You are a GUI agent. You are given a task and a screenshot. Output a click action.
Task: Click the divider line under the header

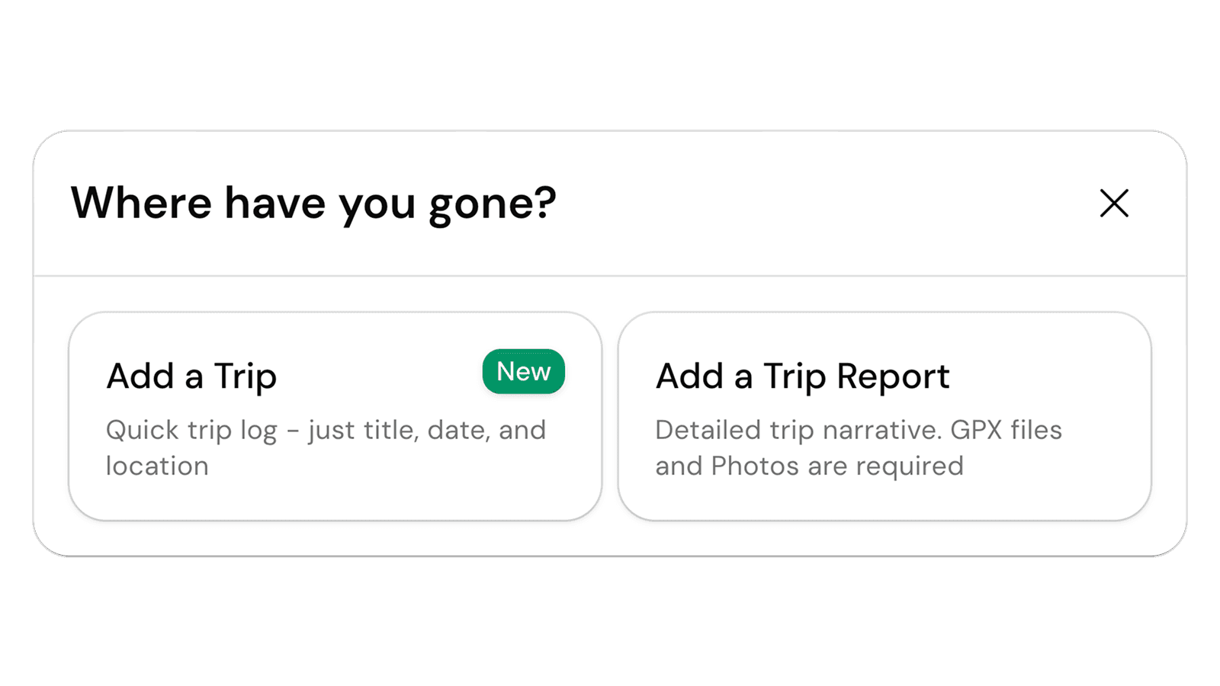(x=610, y=276)
